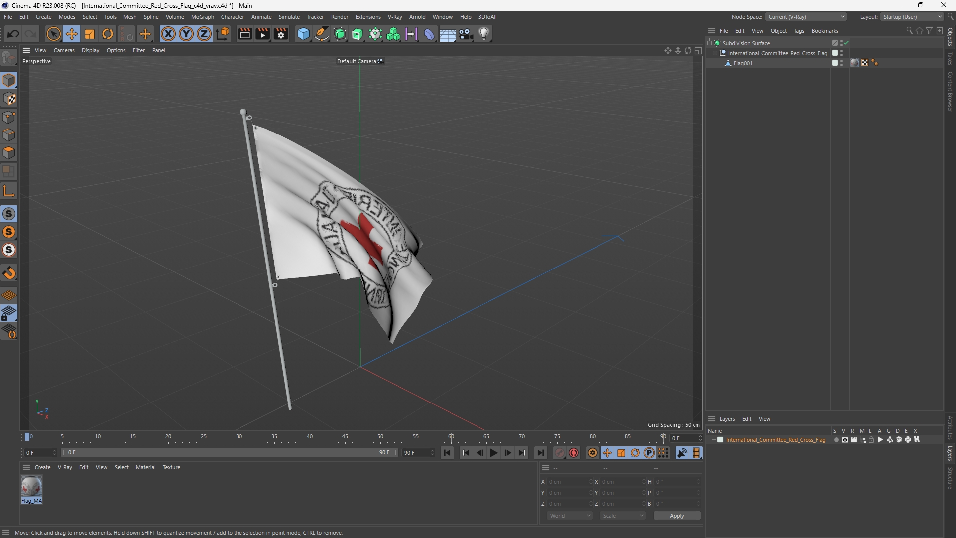Screen dimensions: 956x538
Task: Click the Flag001 UVW checkerboard tag
Action: [x=865, y=63]
